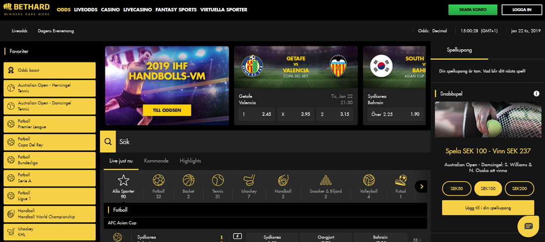Open the CASINO section

coord(110,10)
